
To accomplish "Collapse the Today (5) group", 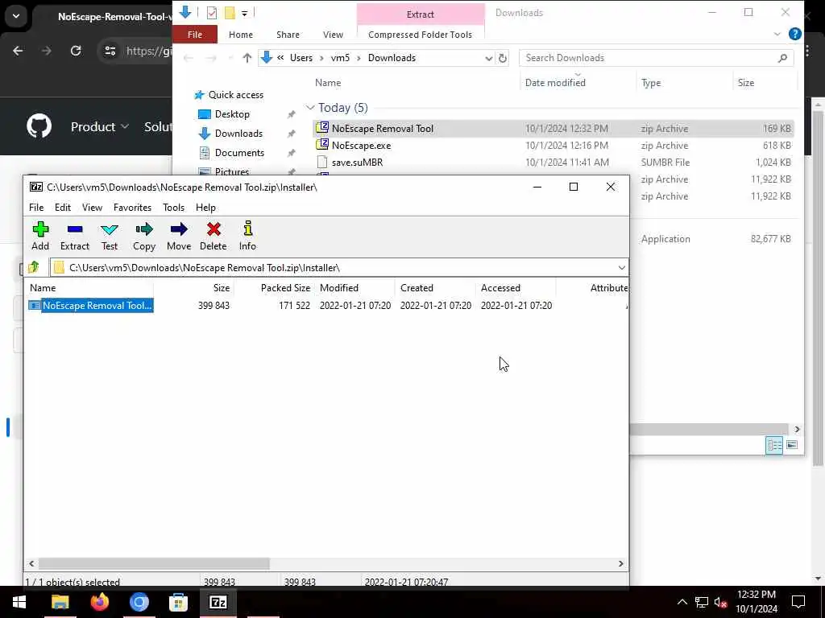I will coord(310,108).
